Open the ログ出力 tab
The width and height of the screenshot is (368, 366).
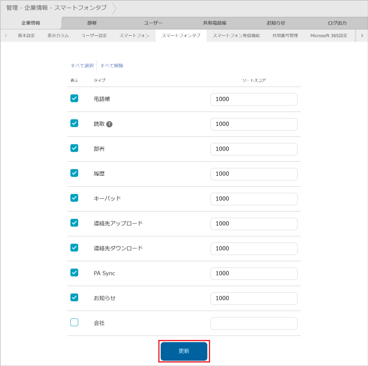(337, 23)
